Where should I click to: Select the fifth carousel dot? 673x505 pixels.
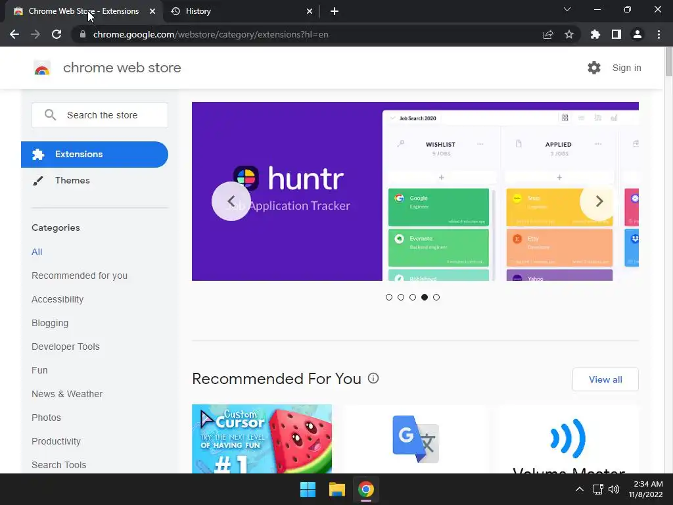436,297
